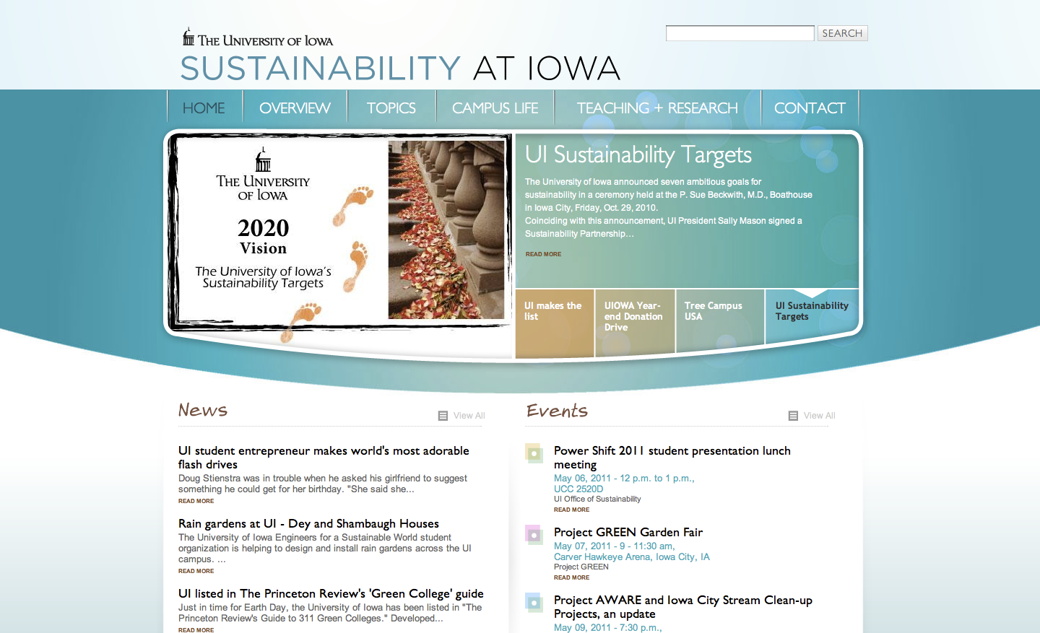Screen dimensions: 1040x633
Task: Open TEACHING + RESEARCH menu
Action: click(657, 108)
